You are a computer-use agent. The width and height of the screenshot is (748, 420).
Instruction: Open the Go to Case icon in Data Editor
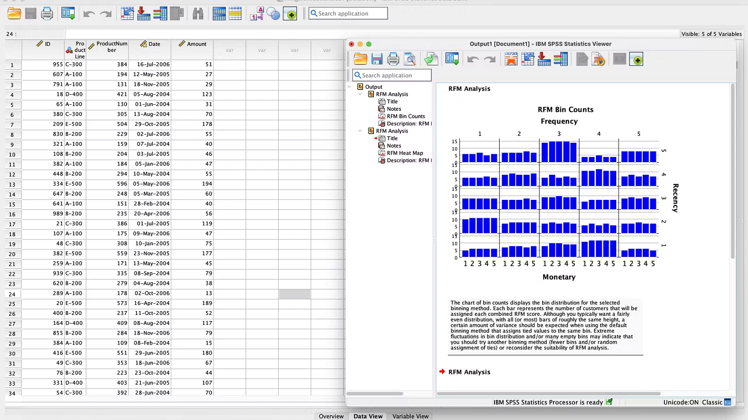[127, 14]
